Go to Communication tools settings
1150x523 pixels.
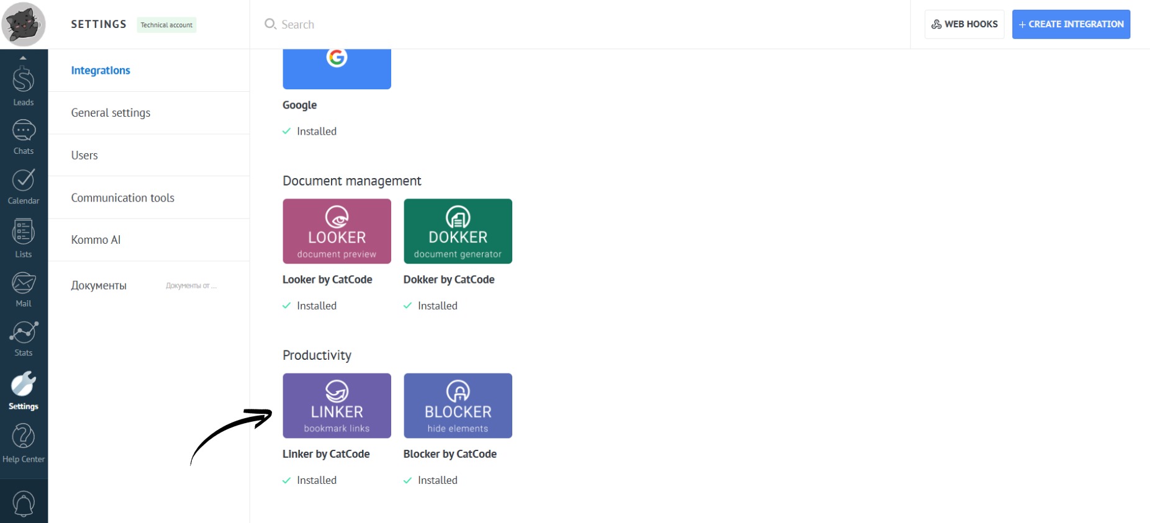point(122,198)
